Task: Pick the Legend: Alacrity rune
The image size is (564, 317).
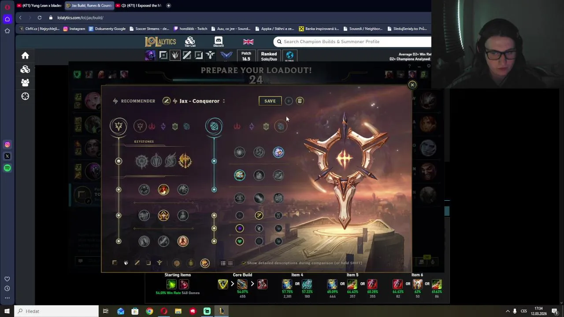Action: [x=144, y=215]
